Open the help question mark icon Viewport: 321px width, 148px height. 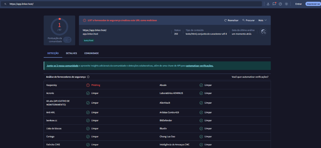click(x=280, y=4)
